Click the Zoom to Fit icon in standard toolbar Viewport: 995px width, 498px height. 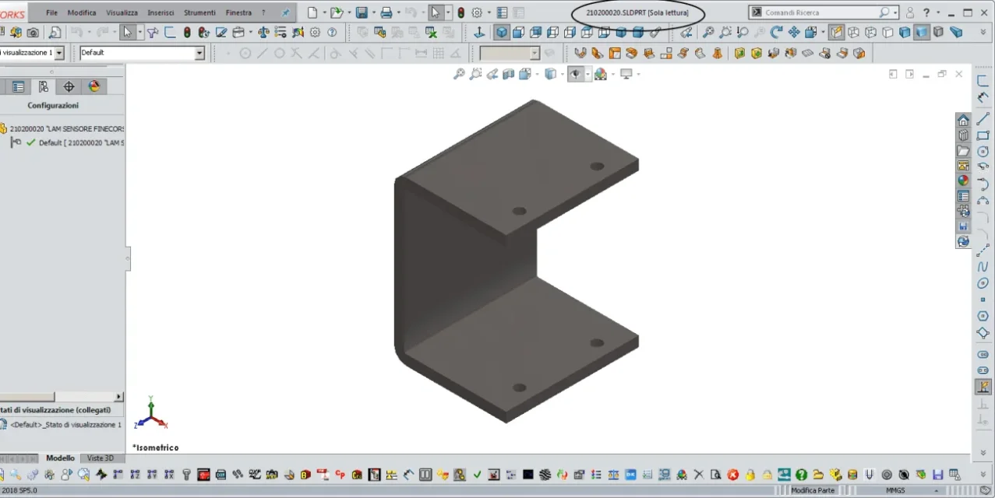708,33
